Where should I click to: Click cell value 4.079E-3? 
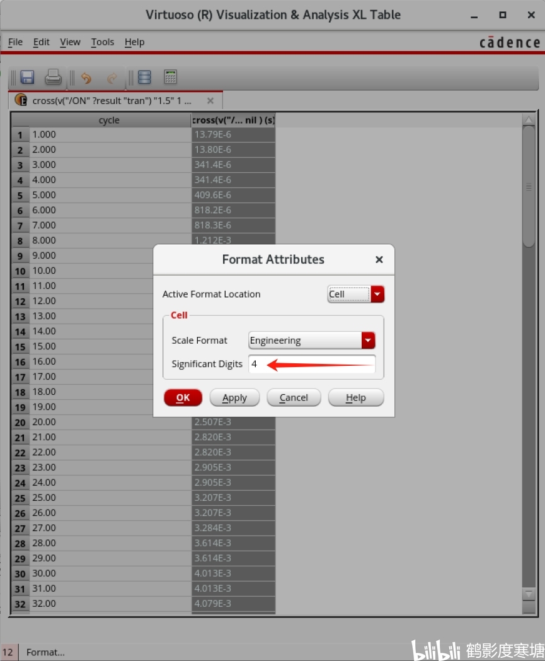click(233, 604)
